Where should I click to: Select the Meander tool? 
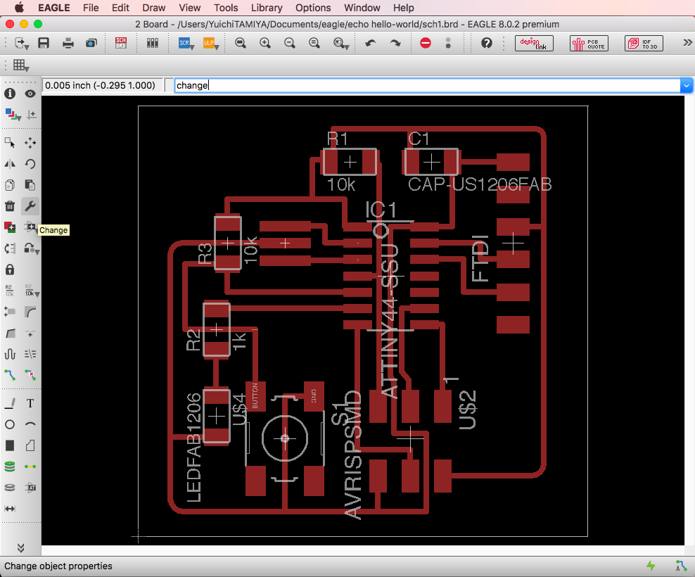coord(10,354)
